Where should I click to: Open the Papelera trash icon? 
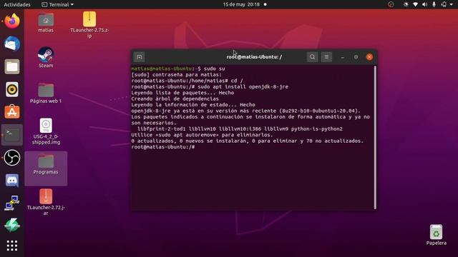coord(436,235)
